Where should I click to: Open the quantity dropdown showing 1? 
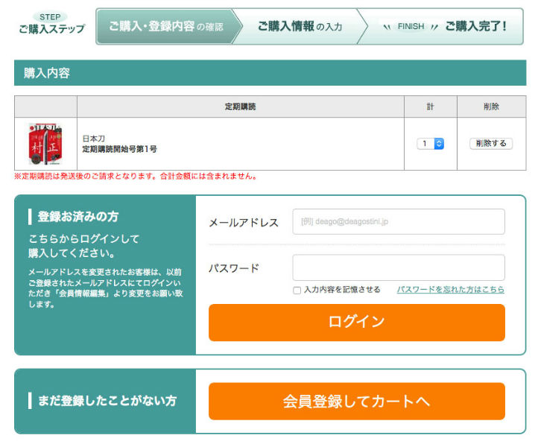click(x=430, y=144)
